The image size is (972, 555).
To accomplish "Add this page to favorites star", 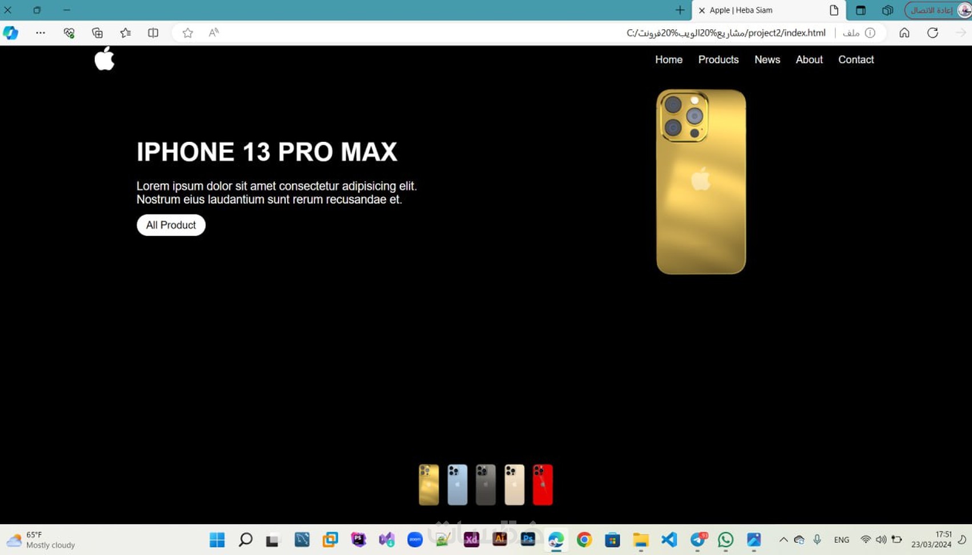I will 188,33.
